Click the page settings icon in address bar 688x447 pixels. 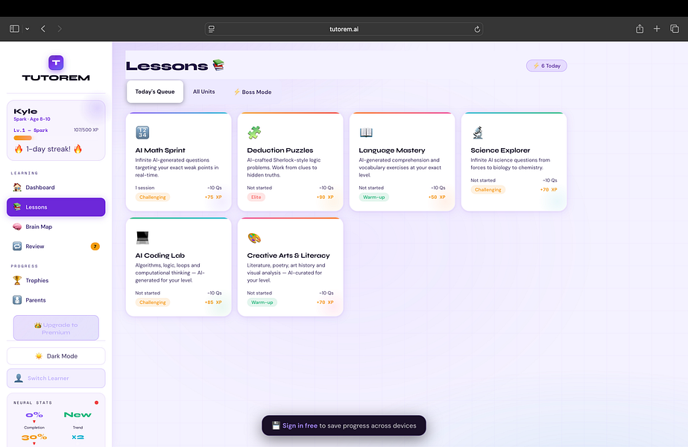pyautogui.click(x=212, y=29)
